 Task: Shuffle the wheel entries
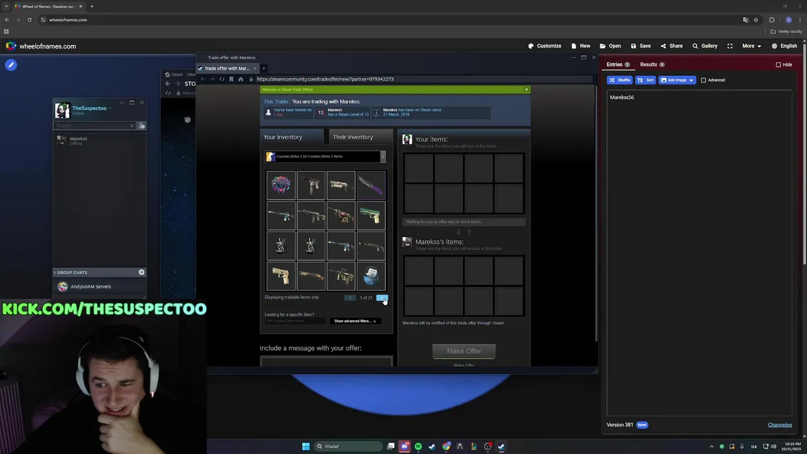620,80
